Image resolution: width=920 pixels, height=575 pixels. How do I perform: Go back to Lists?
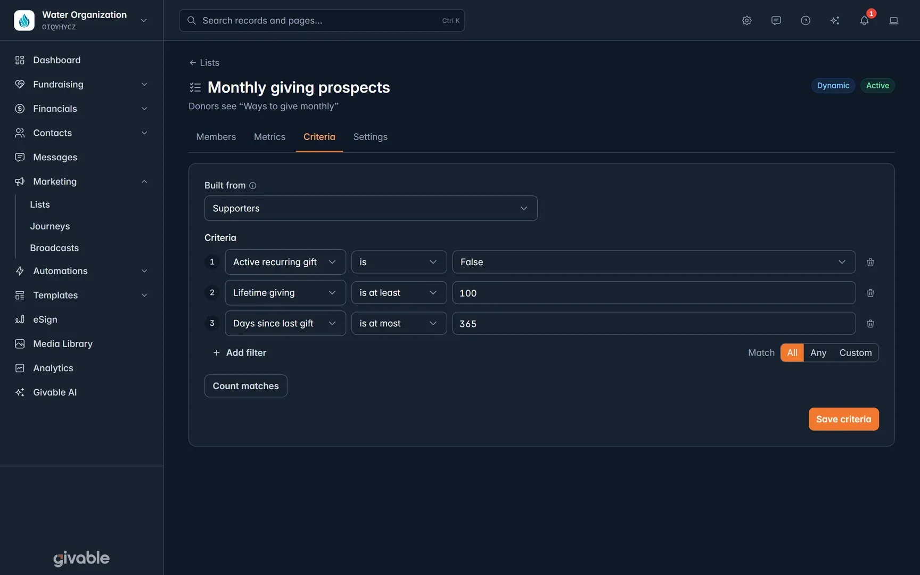coord(204,63)
